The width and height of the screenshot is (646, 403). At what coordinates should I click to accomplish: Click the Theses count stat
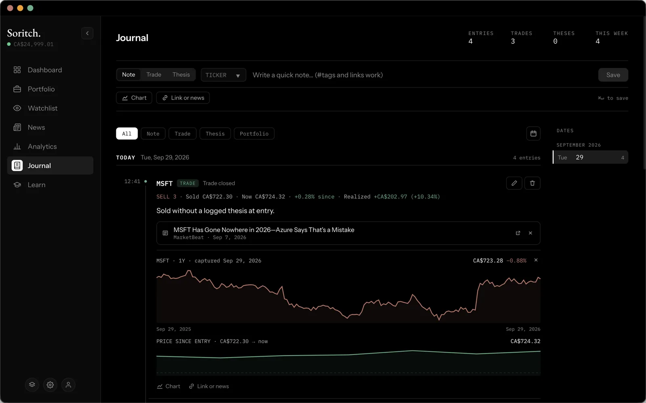pyautogui.click(x=564, y=37)
